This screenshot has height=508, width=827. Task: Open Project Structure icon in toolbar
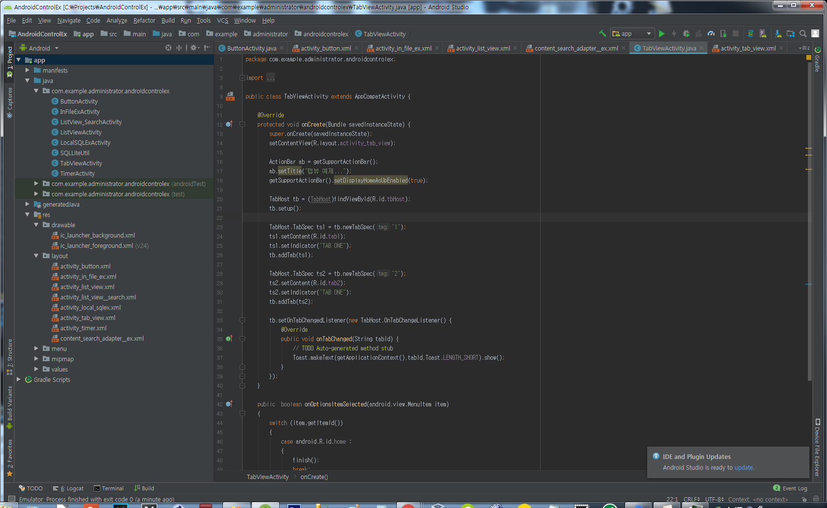[x=790, y=33]
